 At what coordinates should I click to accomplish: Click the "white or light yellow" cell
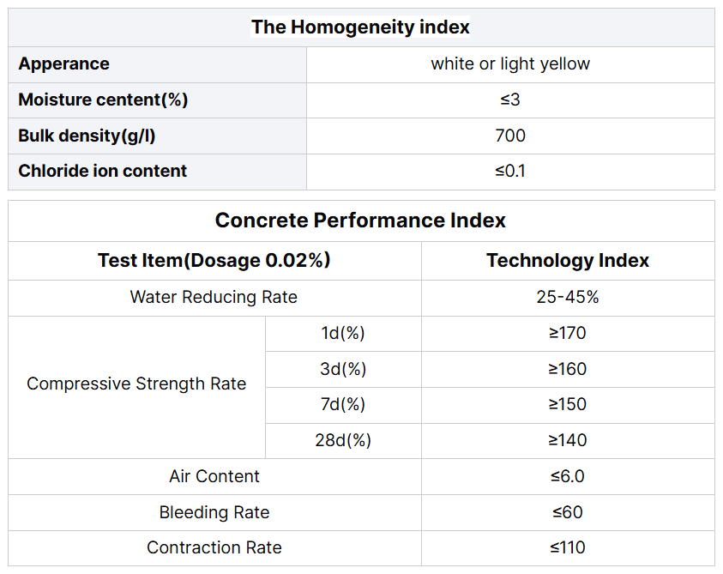pos(510,64)
